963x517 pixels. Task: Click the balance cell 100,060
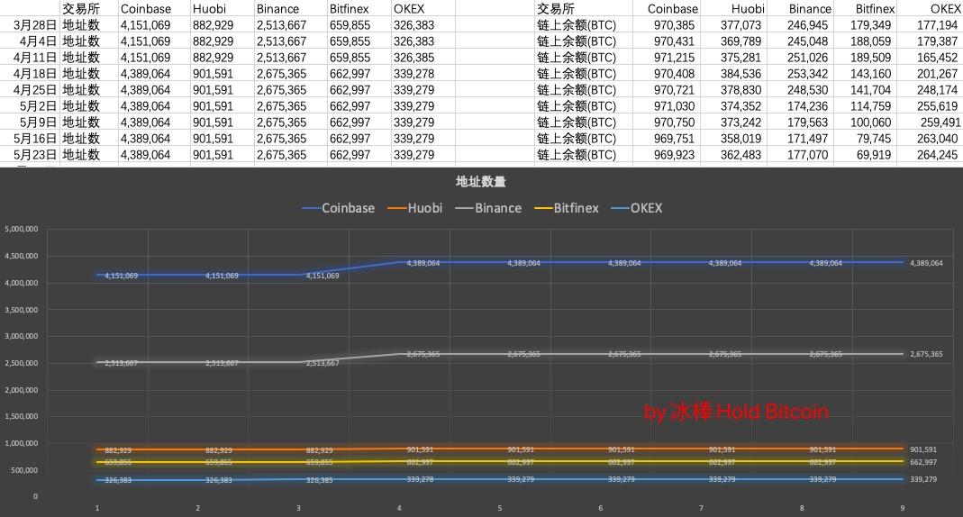[871, 122]
